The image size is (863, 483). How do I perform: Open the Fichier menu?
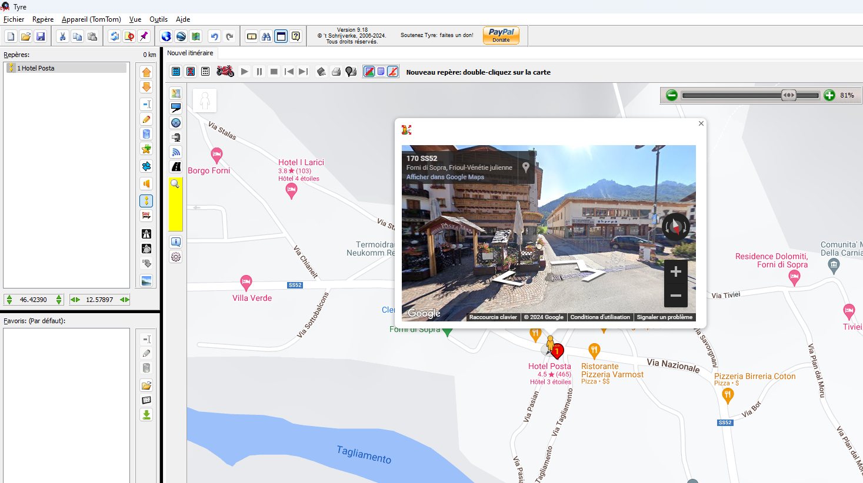(x=14, y=19)
